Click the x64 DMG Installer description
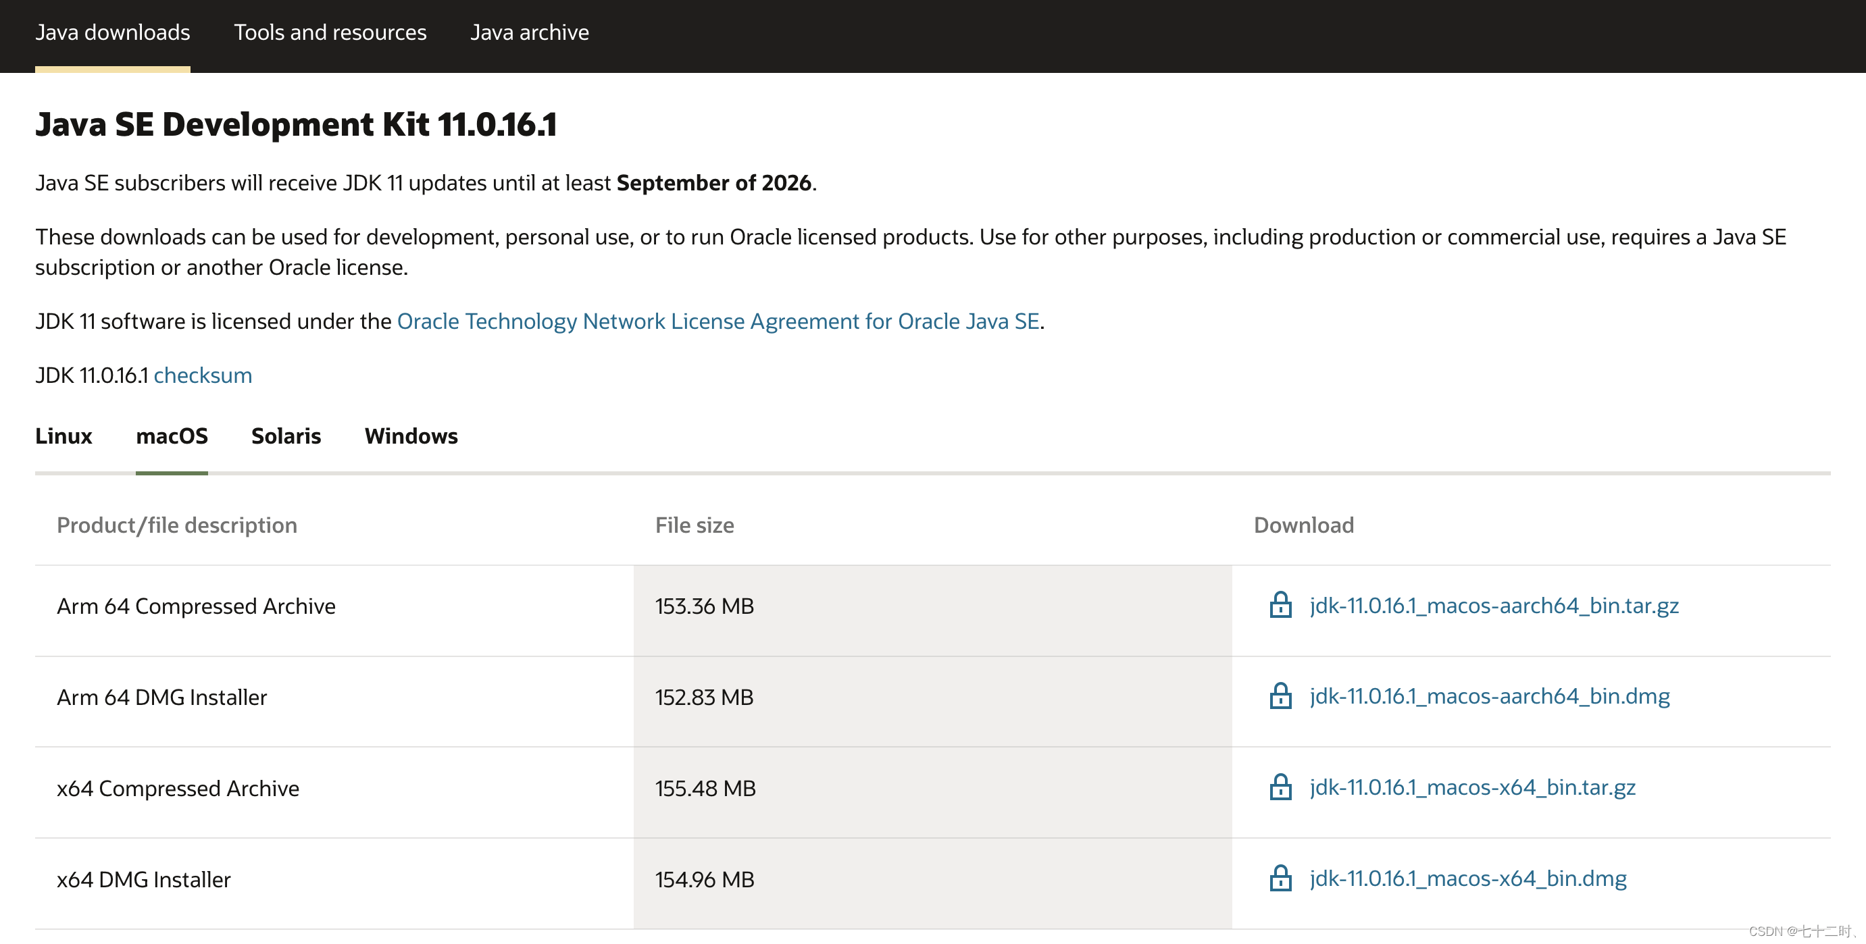 coord(143,880)
